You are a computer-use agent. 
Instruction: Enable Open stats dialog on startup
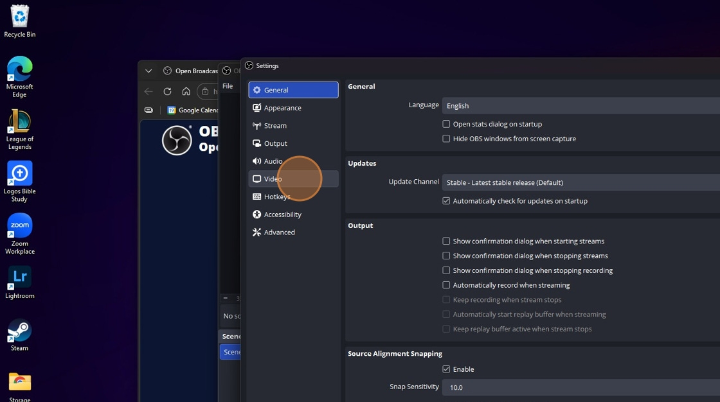point(446,124)
